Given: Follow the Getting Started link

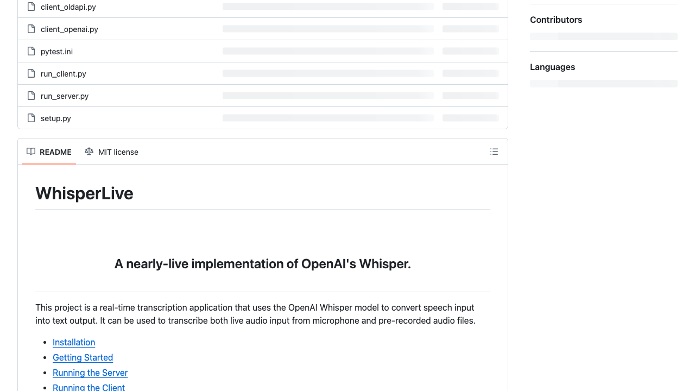Looking at the screenshot, I should point(83,357).
